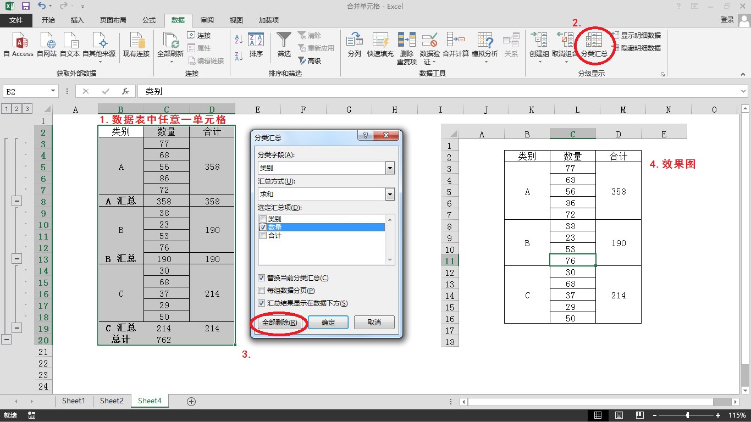The image size is (751, 422).
Task: Add a new sheet with plus icon
Action: (x=191, y=402)
